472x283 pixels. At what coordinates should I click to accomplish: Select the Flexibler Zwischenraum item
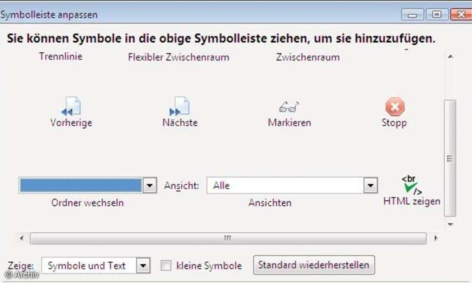pos(178,57)
